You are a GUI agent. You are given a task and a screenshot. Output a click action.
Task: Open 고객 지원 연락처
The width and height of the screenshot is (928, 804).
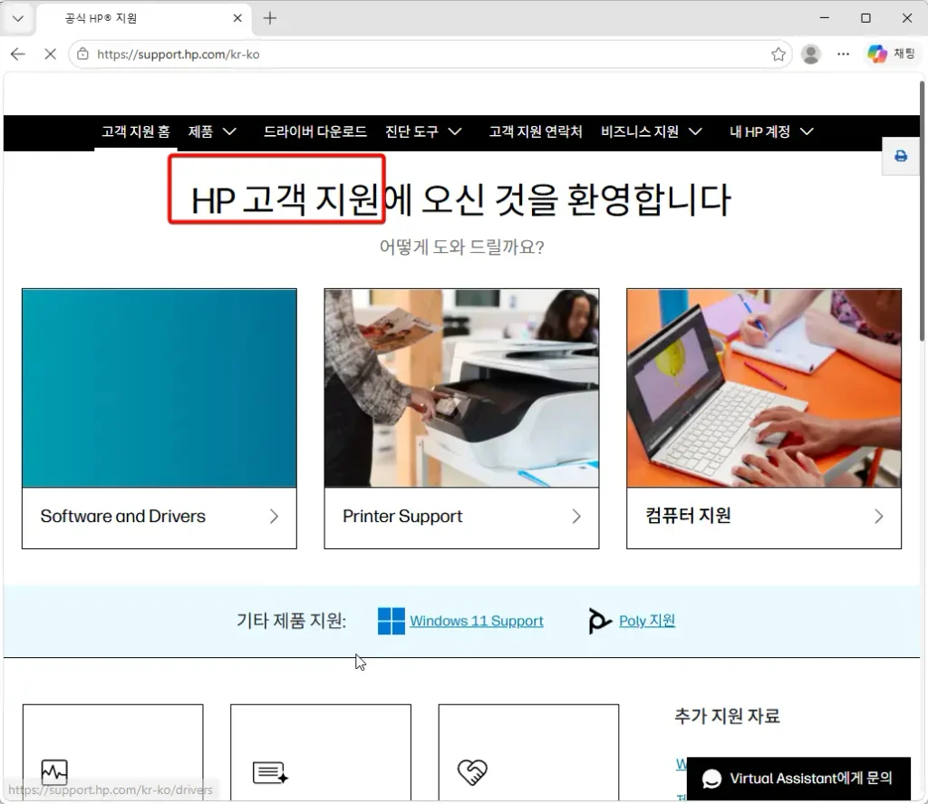pyautogui.click(x=536, y=131)
